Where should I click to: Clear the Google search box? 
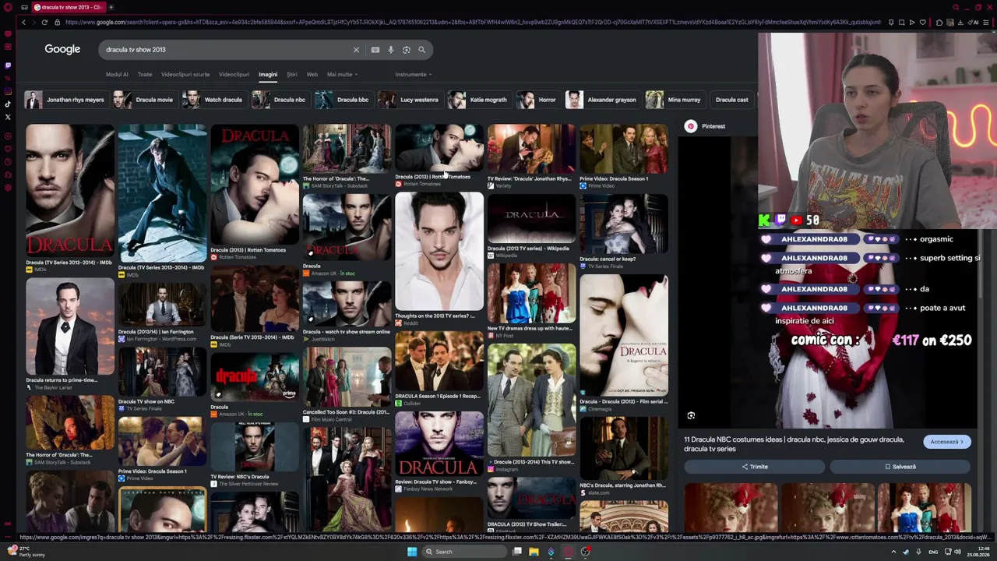pos(356,50)
